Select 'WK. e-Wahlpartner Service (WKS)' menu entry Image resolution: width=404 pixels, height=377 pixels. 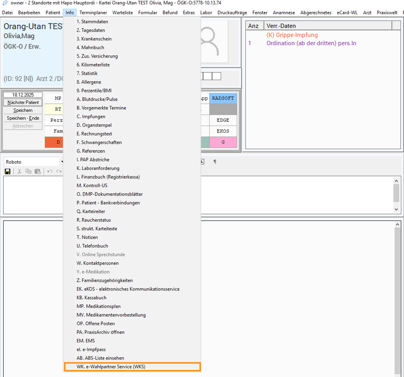(132, 367)
